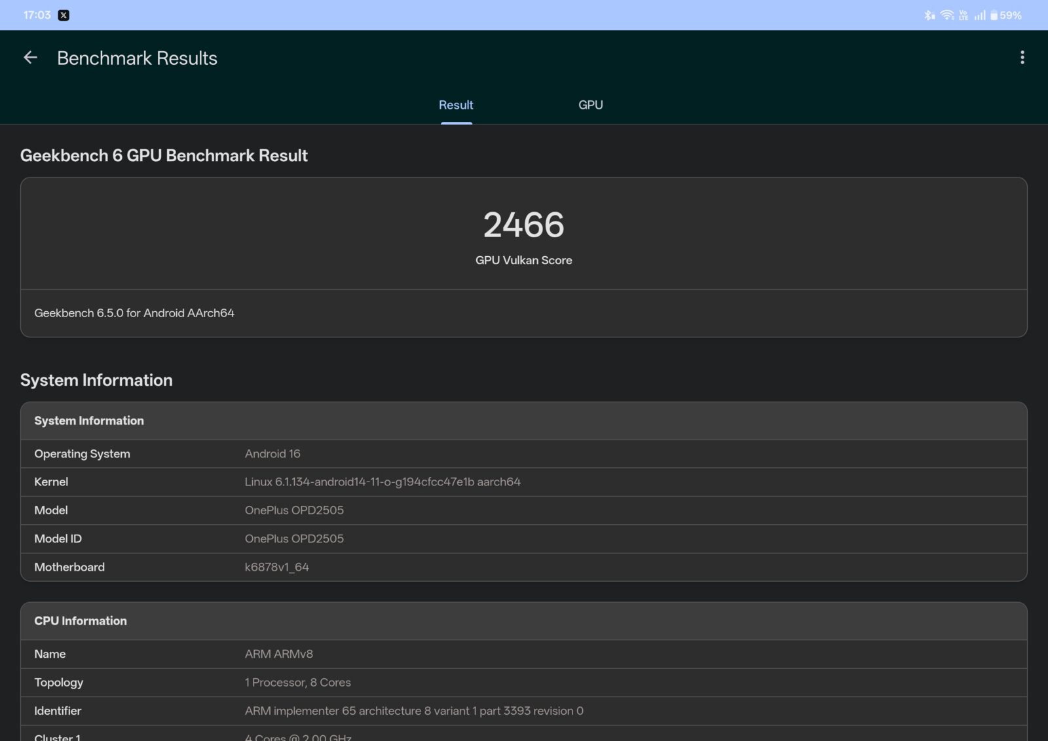Tap the VoLTE status icon
The image size is (1048, 741).
964,15
